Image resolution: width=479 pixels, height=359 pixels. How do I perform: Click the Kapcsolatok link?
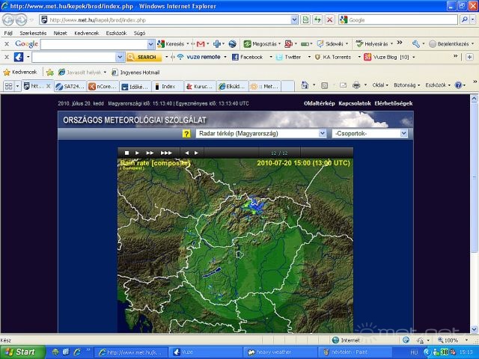click(355, 103)
